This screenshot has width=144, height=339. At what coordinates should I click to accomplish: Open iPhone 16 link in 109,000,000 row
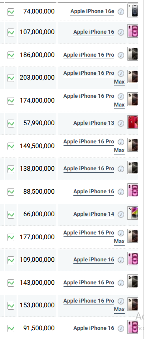[94, 260]
